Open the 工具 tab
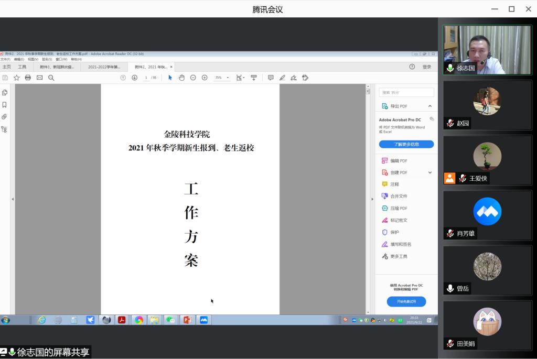Viewport: 537px width, 359px height. click(22, 67)
